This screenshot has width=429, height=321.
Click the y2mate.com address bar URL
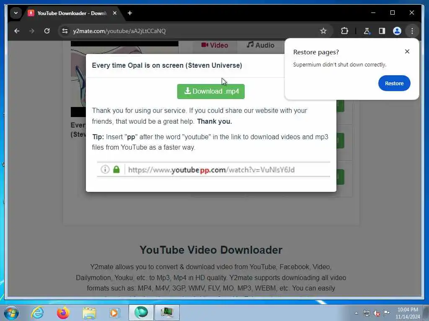click(x=119, y=31)
